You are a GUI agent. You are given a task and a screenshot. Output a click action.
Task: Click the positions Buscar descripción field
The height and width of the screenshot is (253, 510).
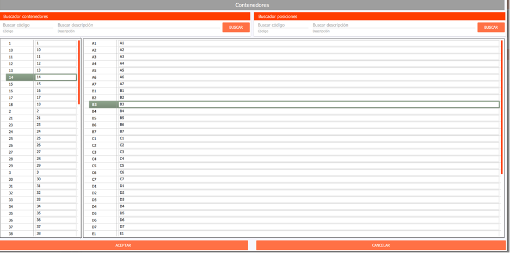click(x=393, y=25)
